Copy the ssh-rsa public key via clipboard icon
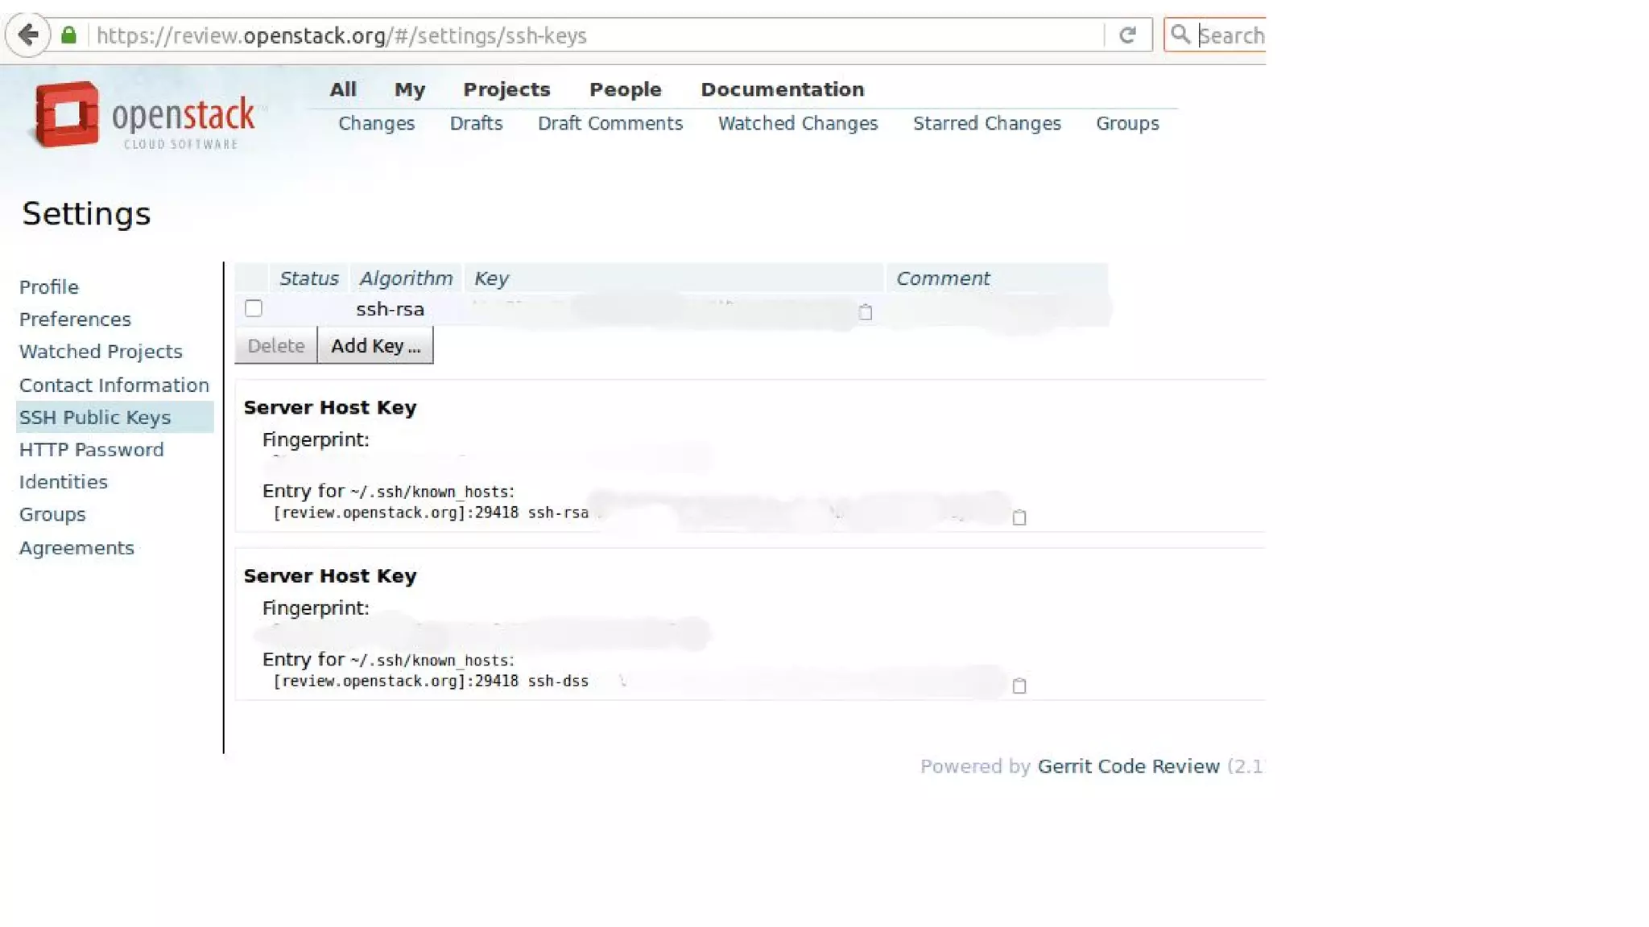This screenshot has height=927, width=1649. coord(866,312)
